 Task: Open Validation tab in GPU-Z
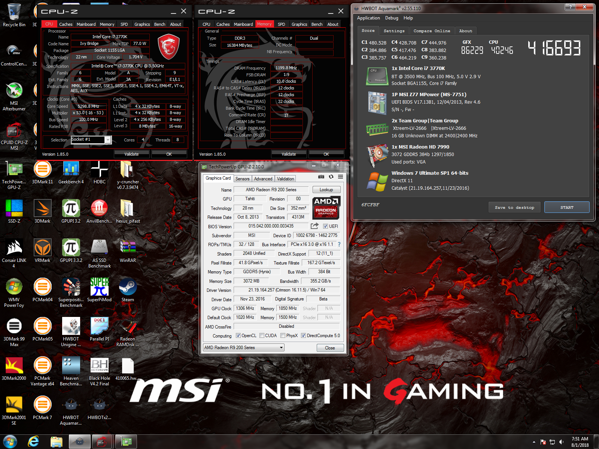click(x=286, y=179)
